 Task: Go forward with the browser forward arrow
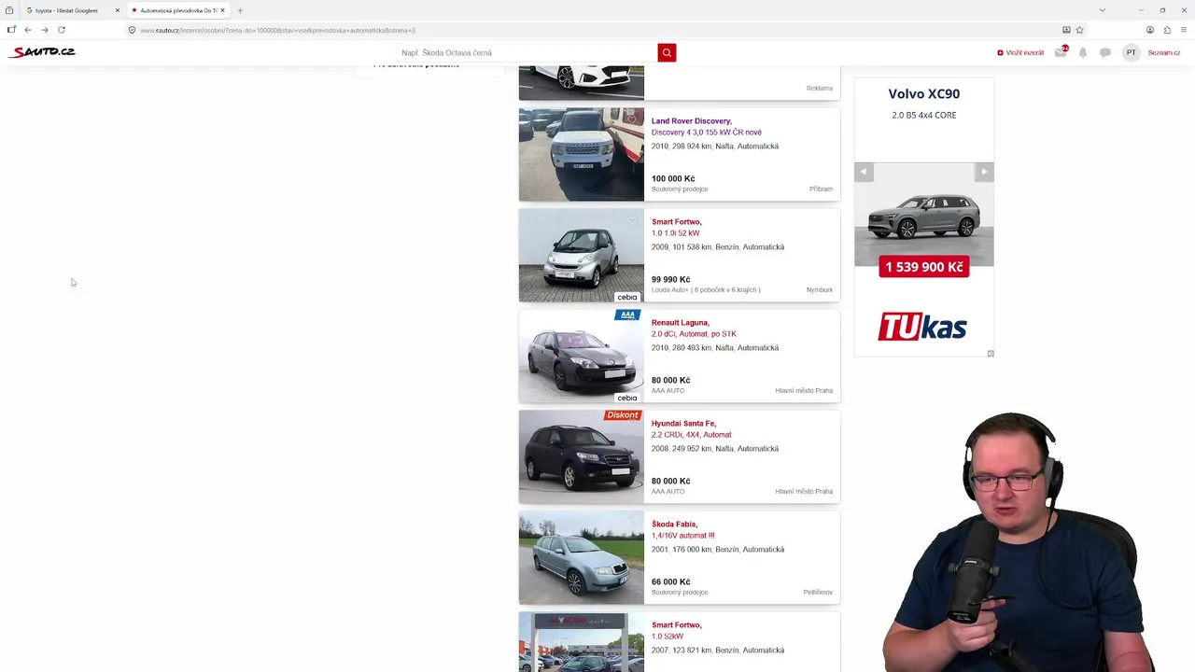[x=44, y=30]
